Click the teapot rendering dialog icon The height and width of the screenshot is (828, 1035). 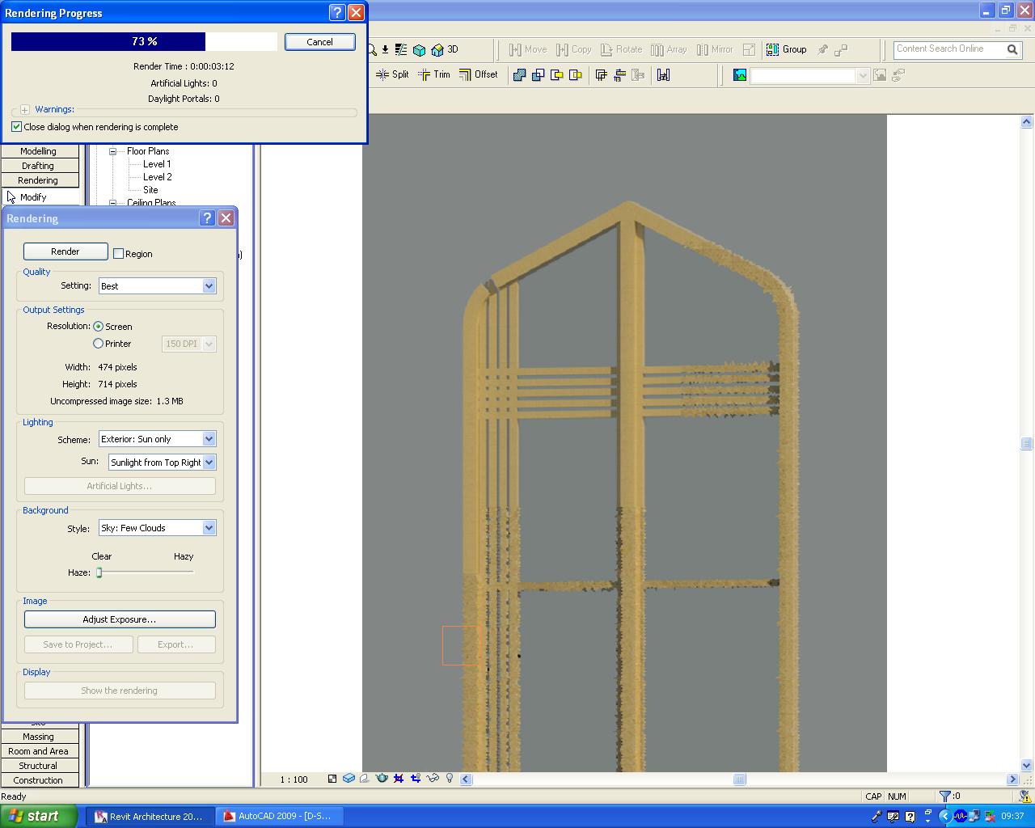tap(382, 779)
